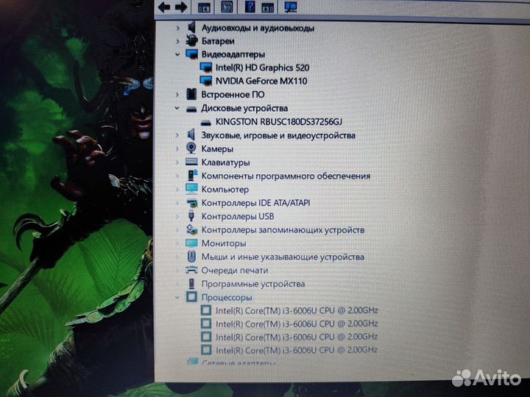Select the Камеры label
This screenshot has height=397, width=530.
tap(217, 149)
